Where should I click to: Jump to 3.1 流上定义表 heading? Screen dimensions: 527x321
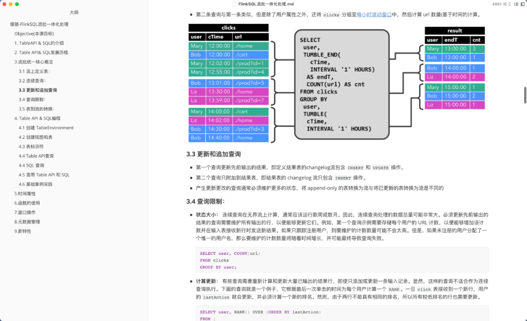coord(34,71)
